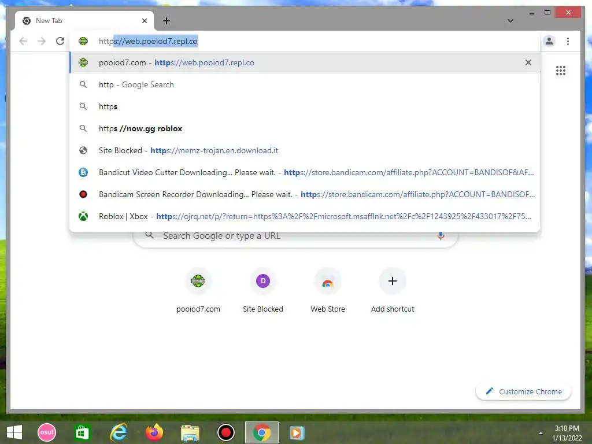Click the forward navigation arrow
The image size is (592, 444).
pyautogui.click(x=42, y=41)
